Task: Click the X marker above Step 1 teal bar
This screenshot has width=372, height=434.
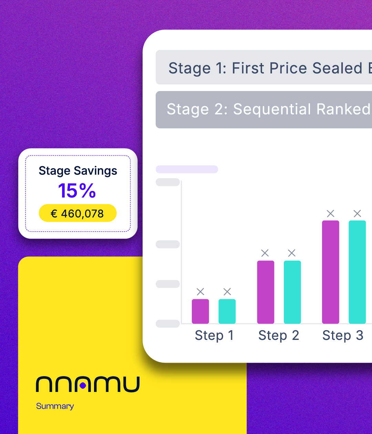Action: 227,292
